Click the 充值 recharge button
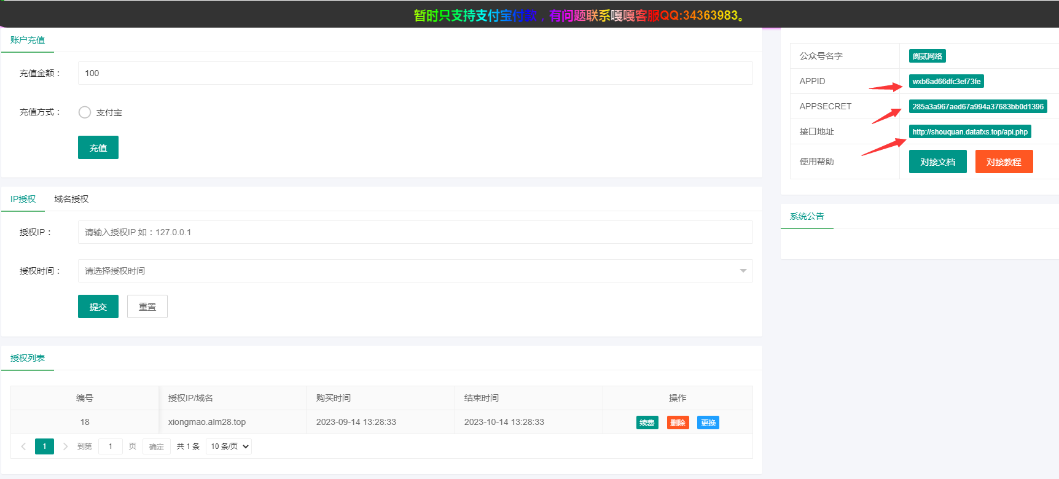 point(98,148)
